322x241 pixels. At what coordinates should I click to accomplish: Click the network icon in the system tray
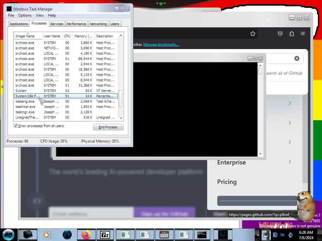pyautogui.click(x=283, y=235)
